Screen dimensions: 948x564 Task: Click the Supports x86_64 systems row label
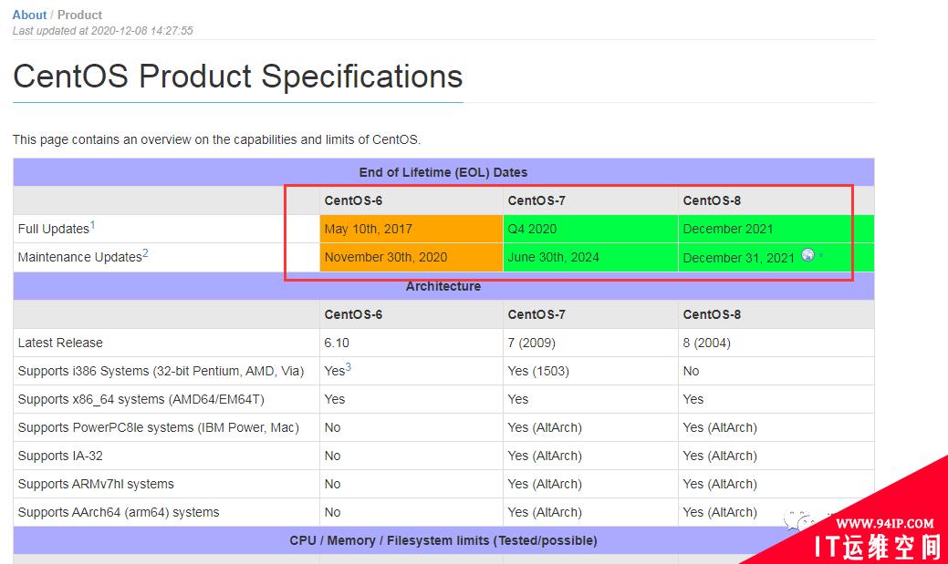[x=141, y=400]
